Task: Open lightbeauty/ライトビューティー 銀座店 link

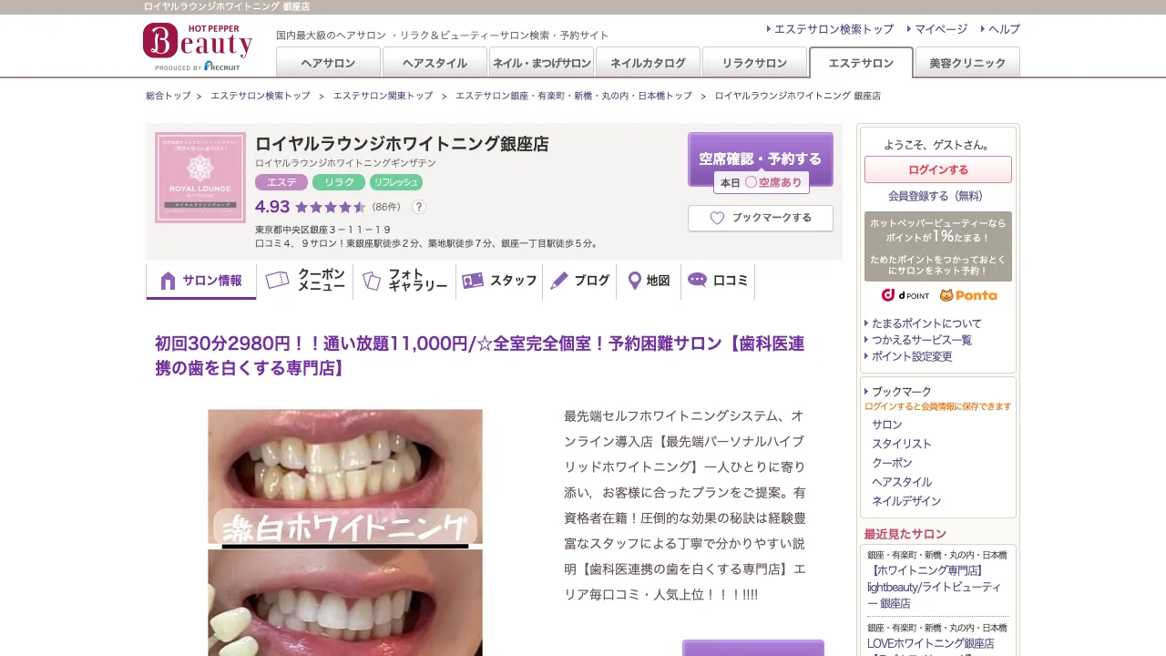Action: click(935, 587)
